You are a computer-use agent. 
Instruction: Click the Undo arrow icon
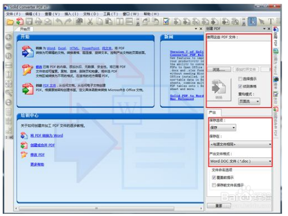point(59,21)
